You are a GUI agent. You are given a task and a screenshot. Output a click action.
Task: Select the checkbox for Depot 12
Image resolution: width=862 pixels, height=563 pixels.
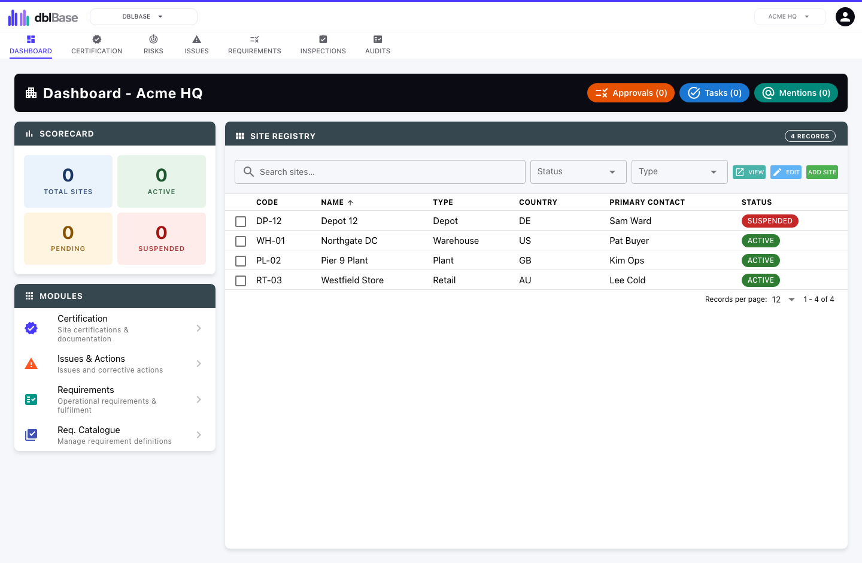pyautogui.click(x=241, y=222)
